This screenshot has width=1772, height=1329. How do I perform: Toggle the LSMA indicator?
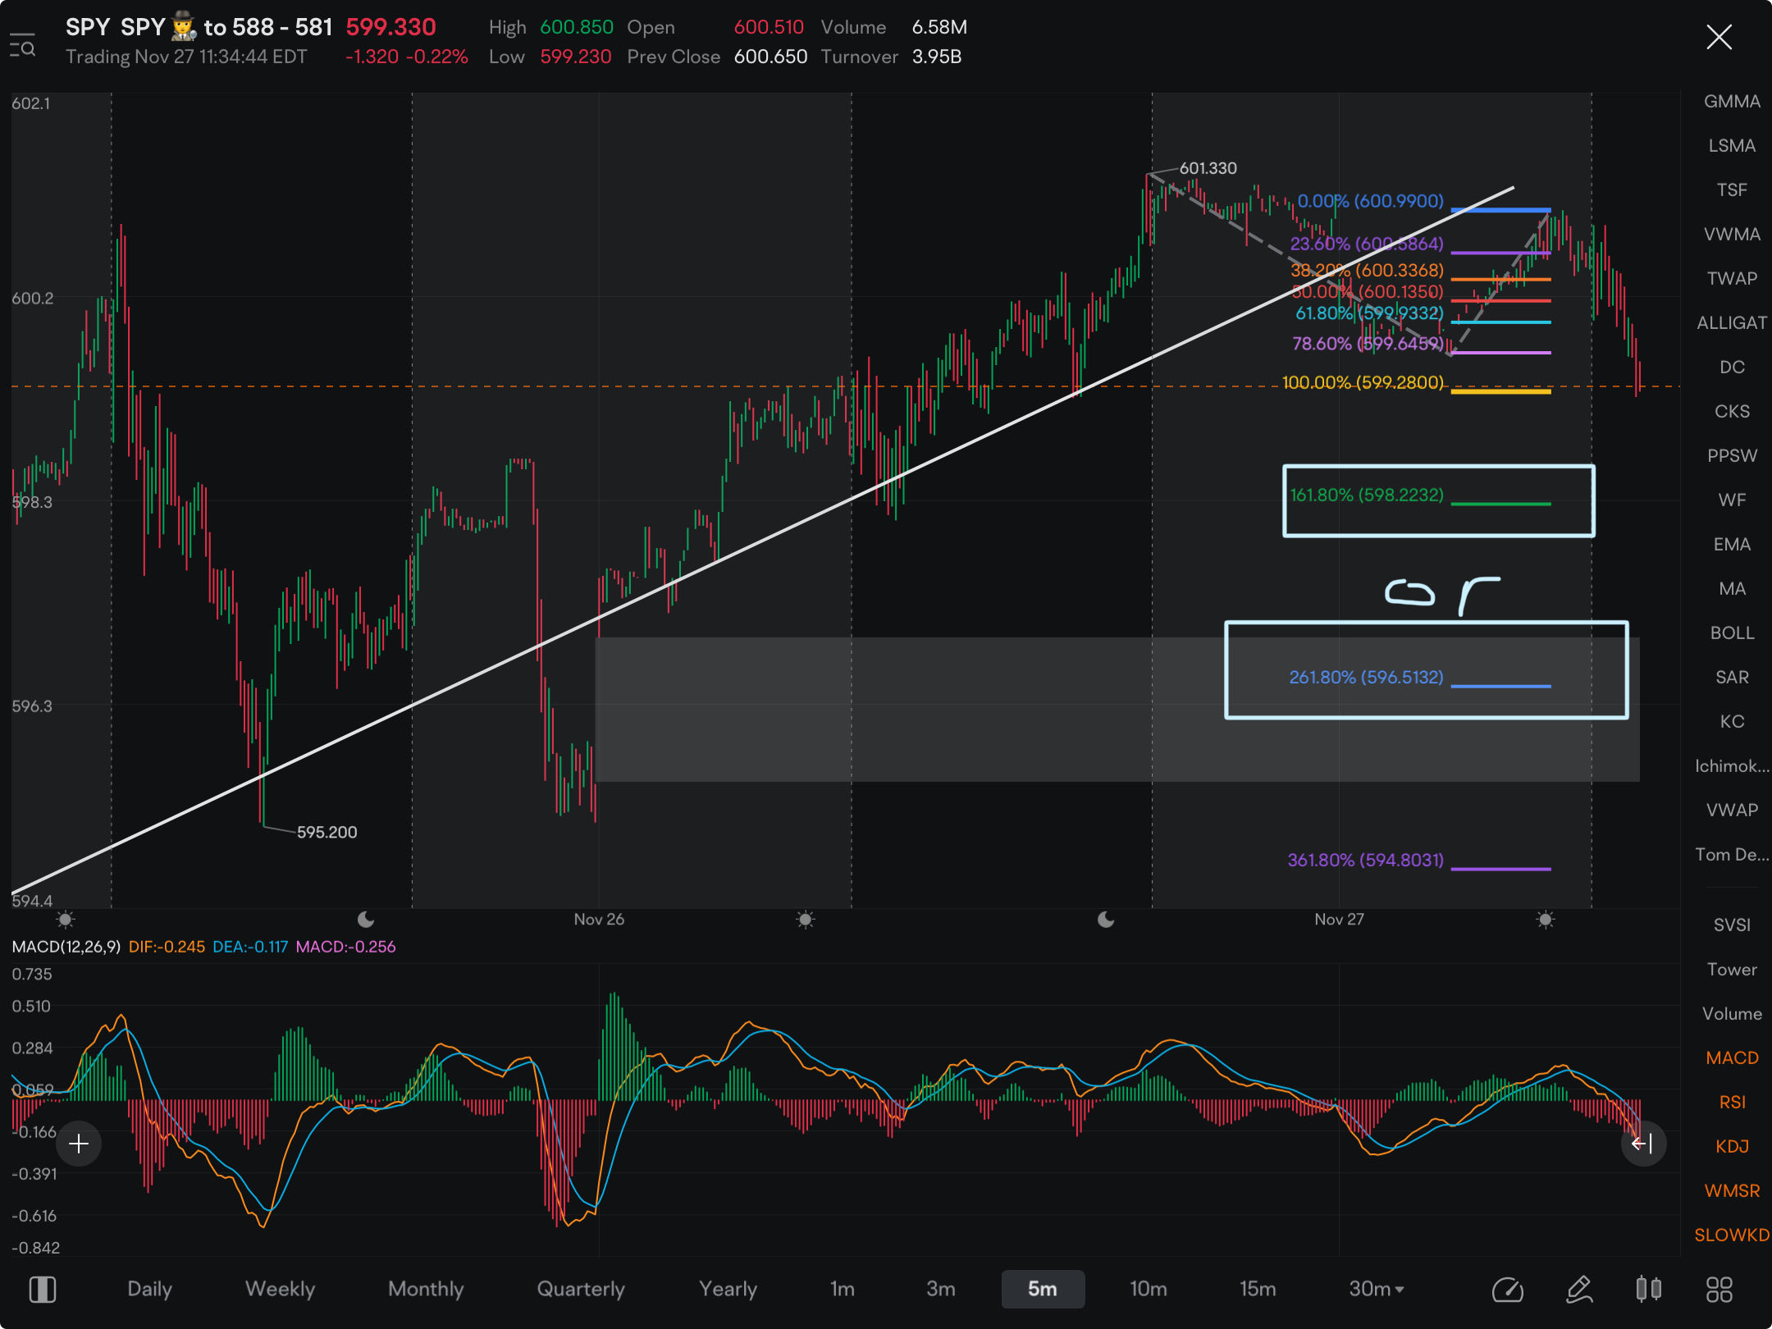coord(1732,145)
